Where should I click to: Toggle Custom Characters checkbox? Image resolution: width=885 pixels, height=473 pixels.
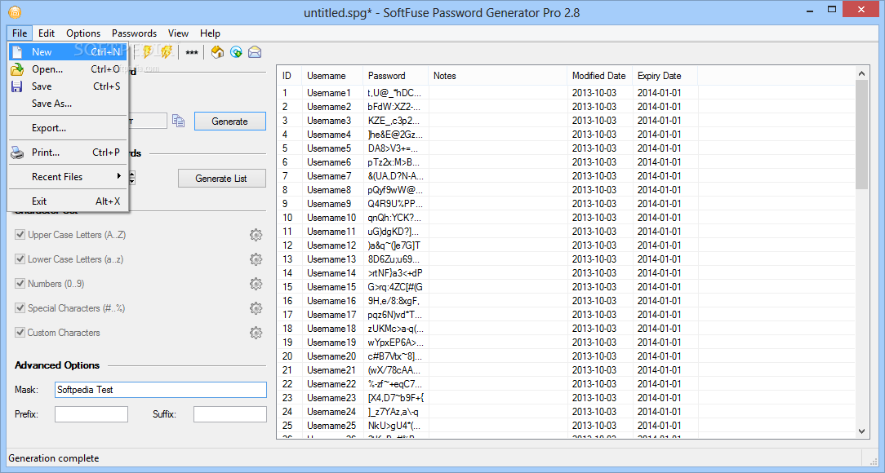tap(20, 332)
